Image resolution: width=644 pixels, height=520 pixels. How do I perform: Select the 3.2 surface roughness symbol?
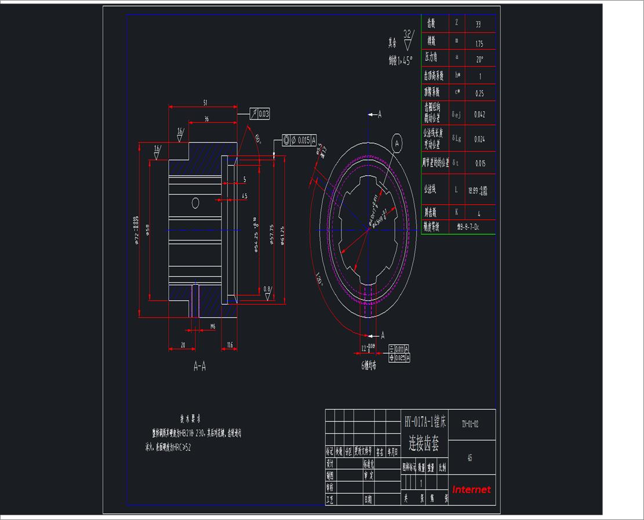pos(408,40)
